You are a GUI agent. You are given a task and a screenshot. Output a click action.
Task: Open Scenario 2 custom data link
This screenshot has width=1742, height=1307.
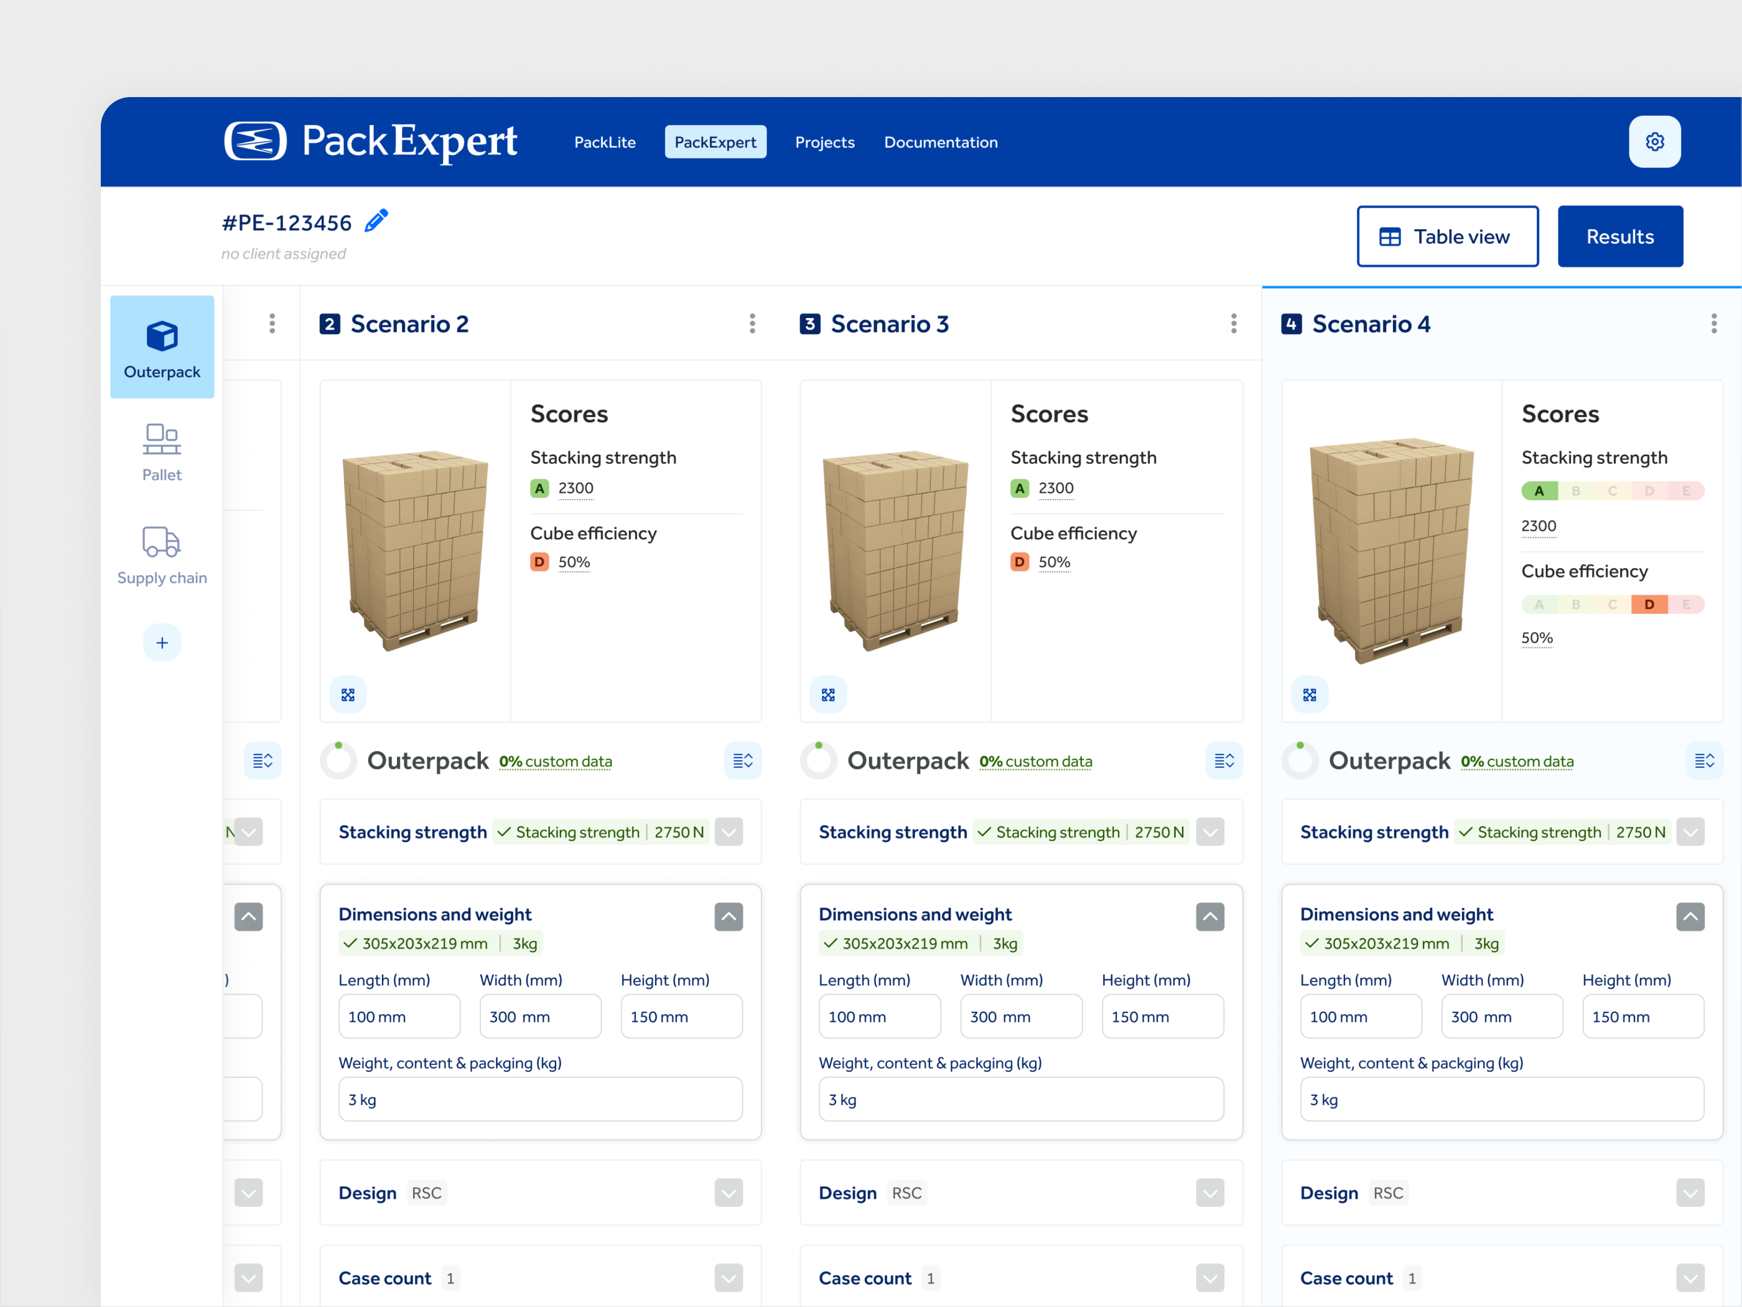555,762
